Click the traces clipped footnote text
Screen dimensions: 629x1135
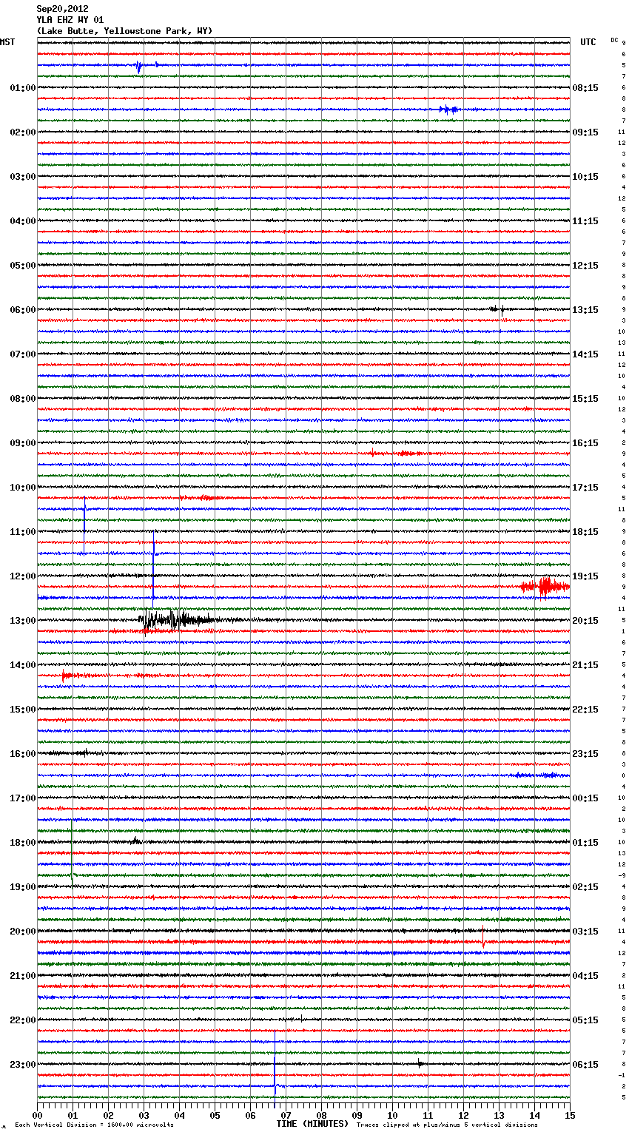pos(447,1125)
